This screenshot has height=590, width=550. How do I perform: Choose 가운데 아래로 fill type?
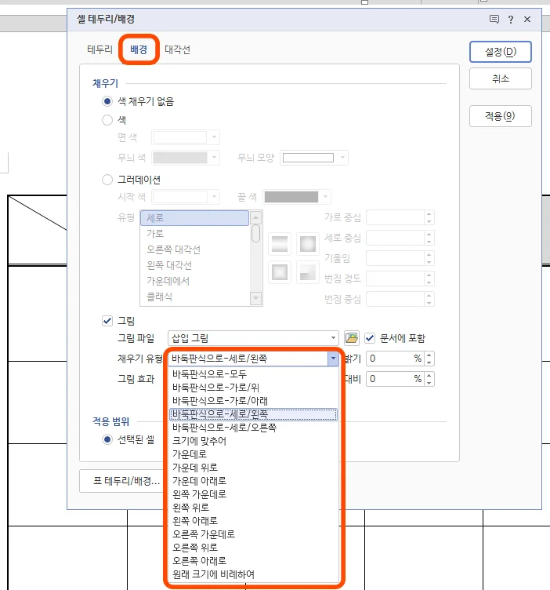pyautogui.click(x=254, y=480)
